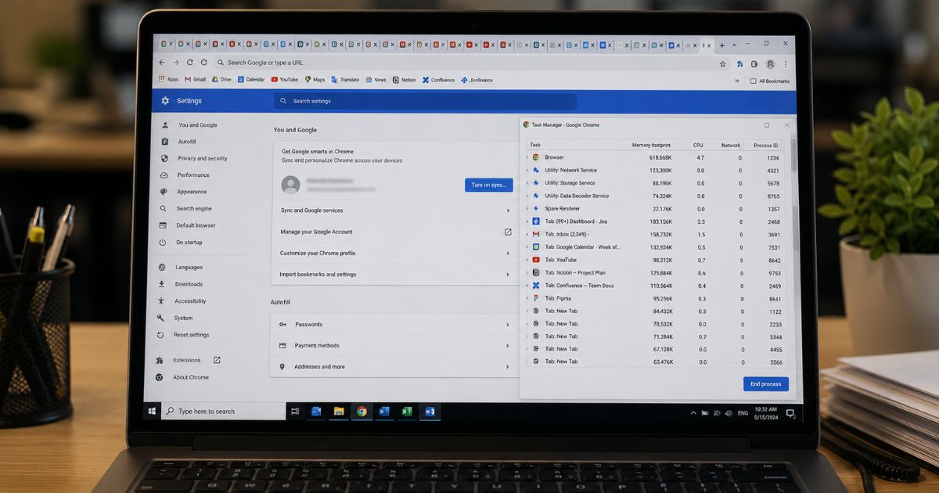939x493 pixels.
Task: Click the Task Manager vertical scrollbar
Action: pos(793,250)
